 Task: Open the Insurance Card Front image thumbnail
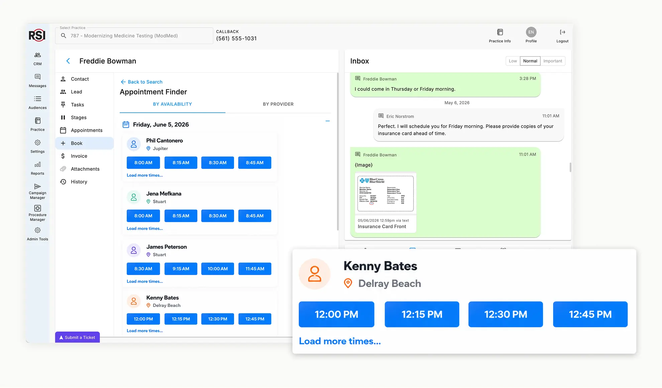click(385, 193)
